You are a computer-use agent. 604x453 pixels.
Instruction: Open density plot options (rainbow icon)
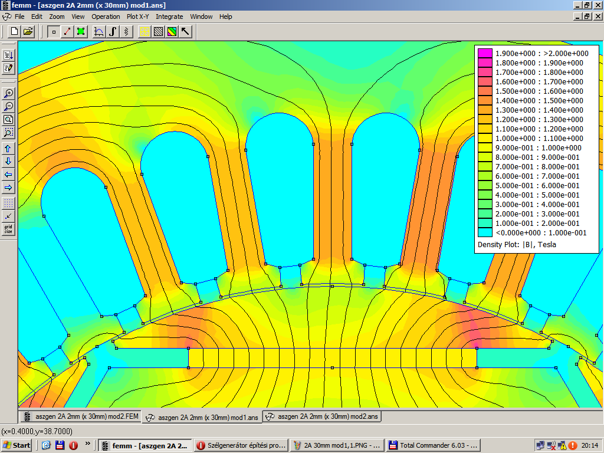point(172,32)
